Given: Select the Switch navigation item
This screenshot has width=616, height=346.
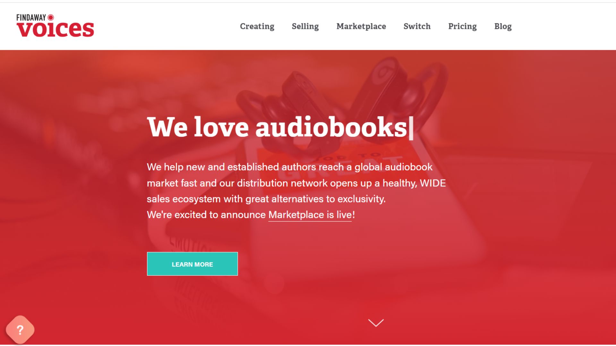Looking at the screenshot, I should pyautogui.click(x=417, y=26).
